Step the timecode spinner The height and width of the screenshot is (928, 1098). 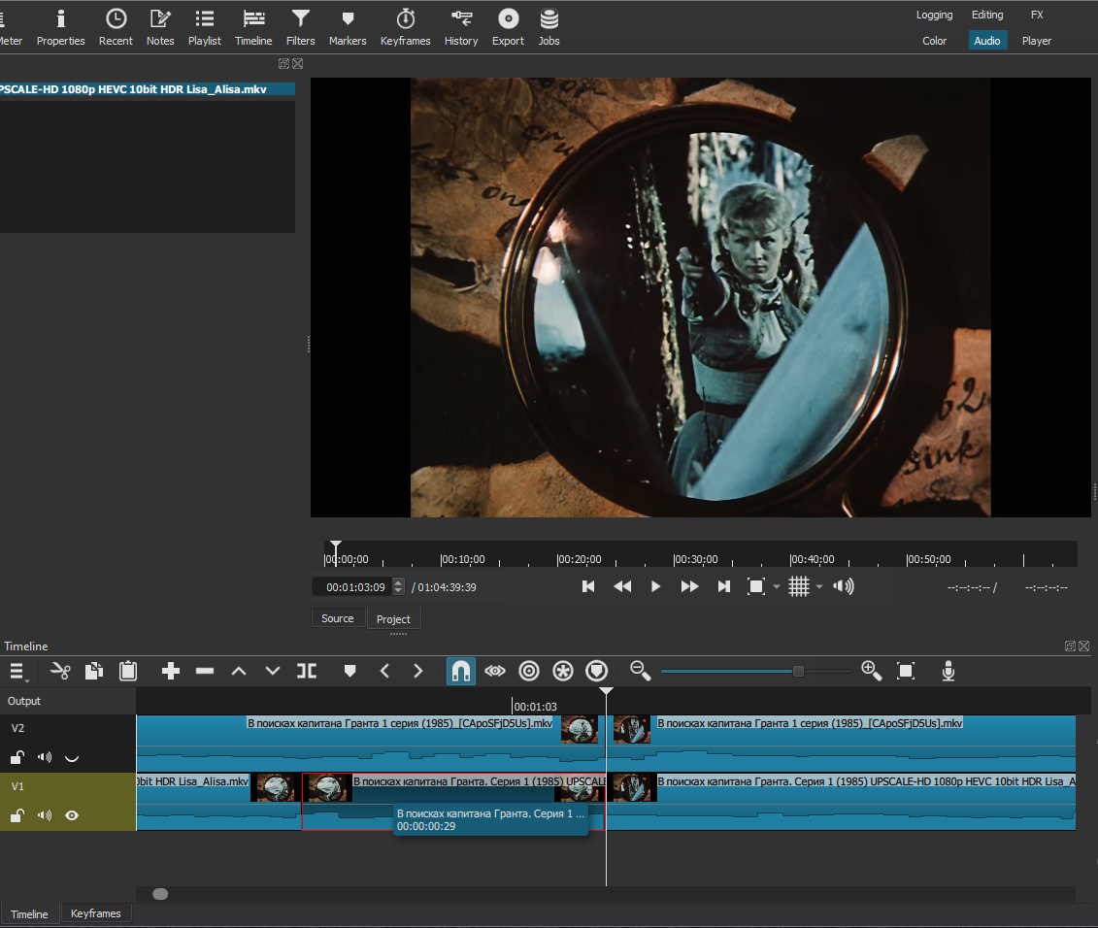point(398,587)
